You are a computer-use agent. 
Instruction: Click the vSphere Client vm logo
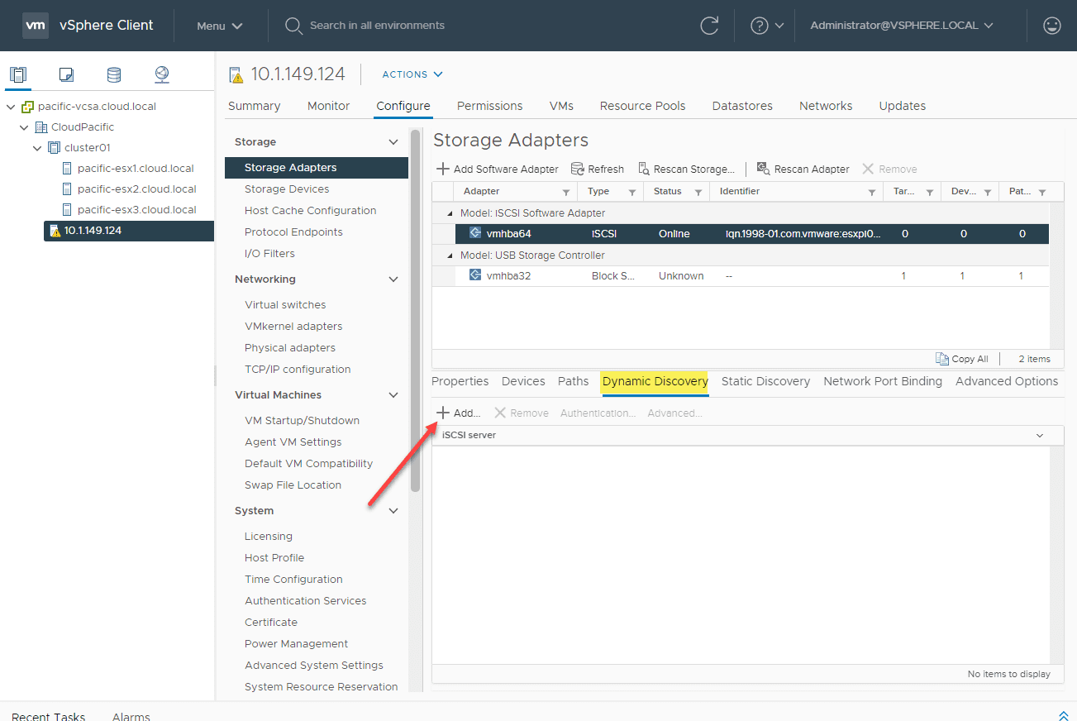(35, 25)
